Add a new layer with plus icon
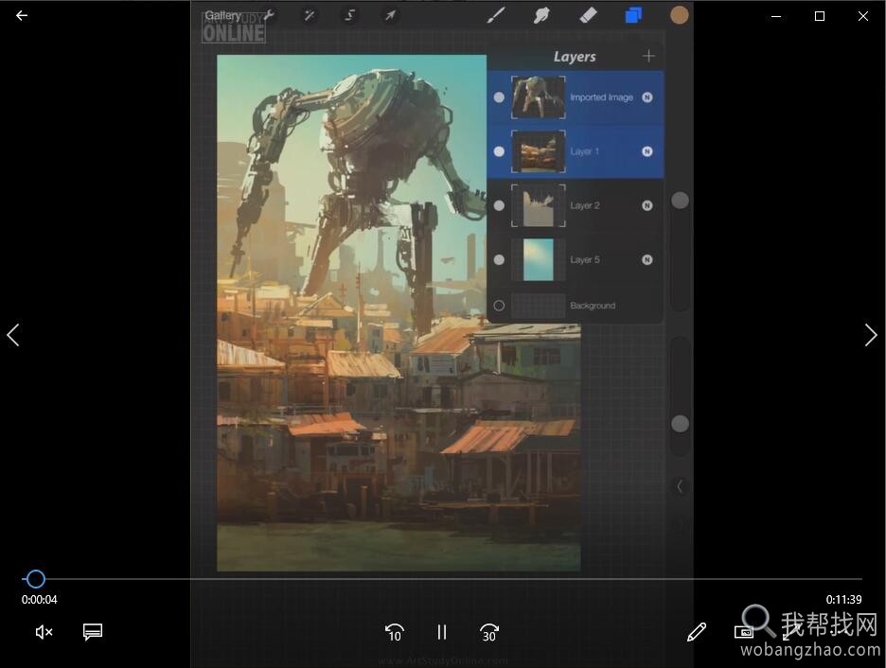 [x=648, y=56]
